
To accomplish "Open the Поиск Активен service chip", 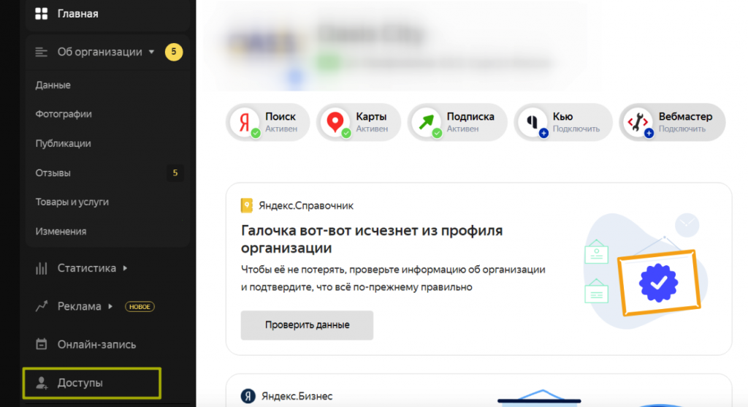I will 267,123.
